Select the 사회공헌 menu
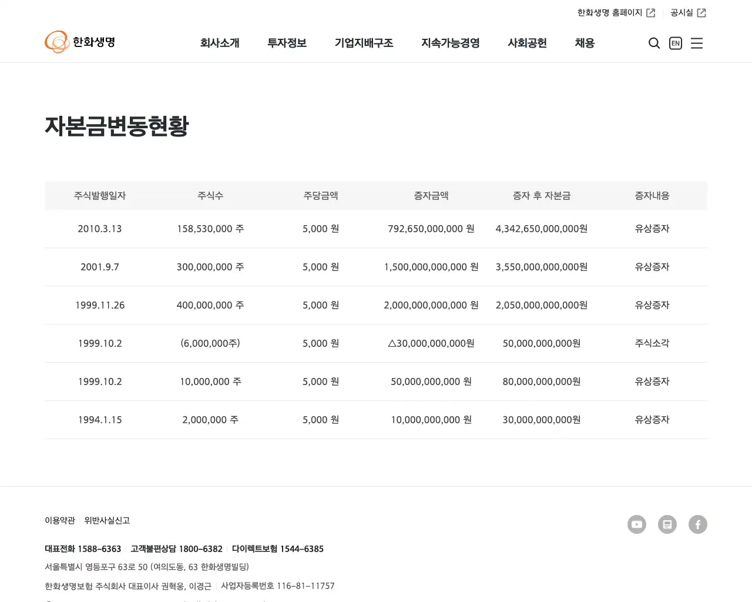752x602 pixels. coord(527,43)
